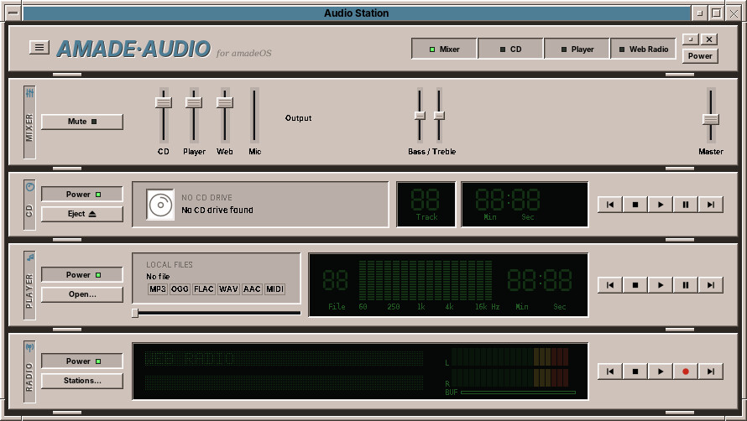Click the player seek slider handle
This screenshot has width=747, height=421.
pos(135,313)
